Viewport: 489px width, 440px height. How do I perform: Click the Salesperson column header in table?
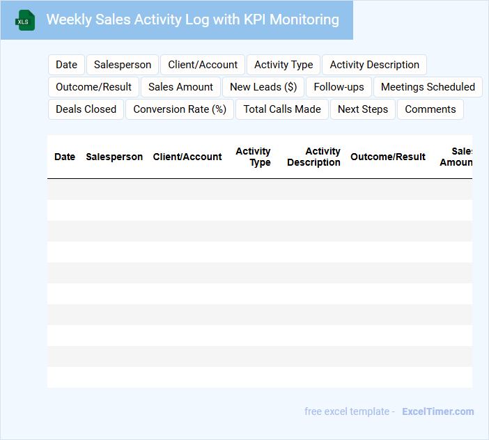[x=114, y=157]
